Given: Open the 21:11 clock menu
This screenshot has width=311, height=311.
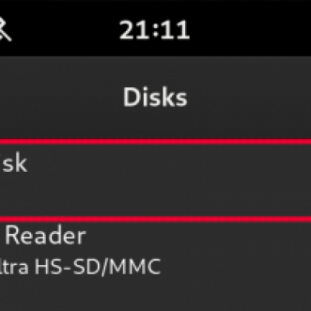Looking at the screenshot, I should coord(155,30).
